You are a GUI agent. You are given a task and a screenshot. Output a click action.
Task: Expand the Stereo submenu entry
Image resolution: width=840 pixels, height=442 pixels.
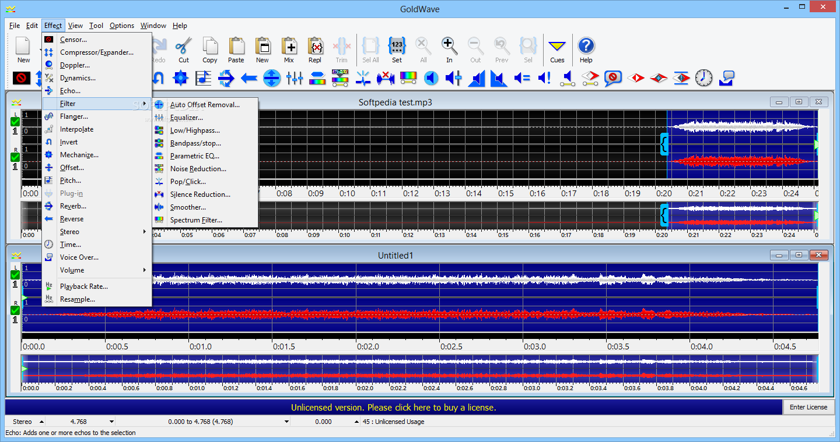click(x=96, y=232)
